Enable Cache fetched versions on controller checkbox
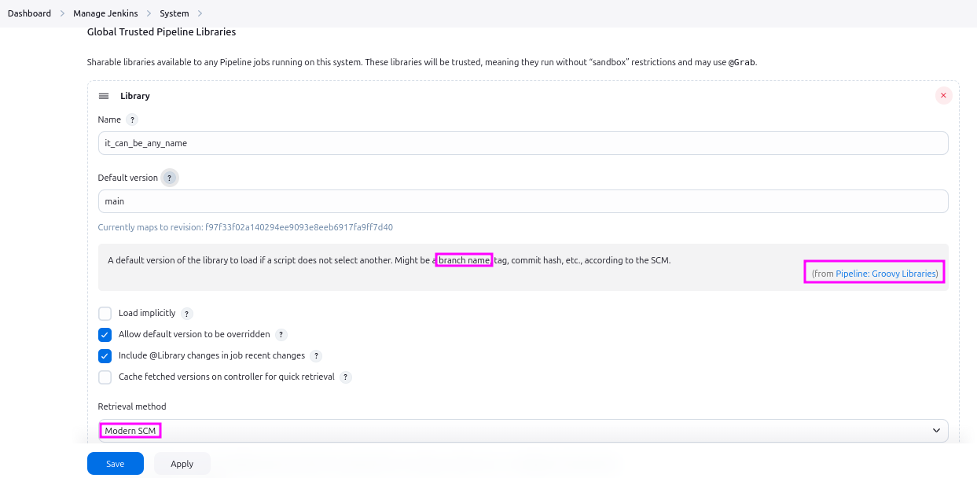977x478 pixels. click(x=105, y=377)
